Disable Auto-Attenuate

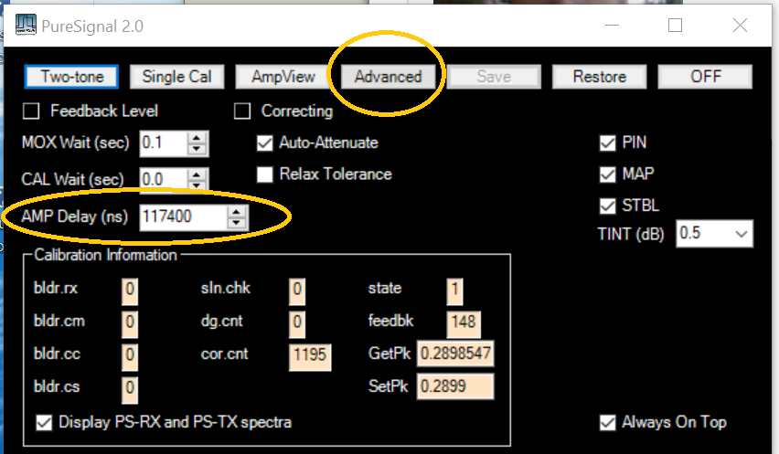(x=265, y=143)
